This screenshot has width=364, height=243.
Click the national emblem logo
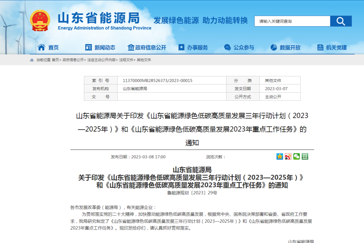coord(40,20)
